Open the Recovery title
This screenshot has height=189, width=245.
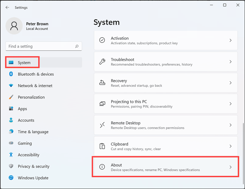click(x=119, y=81)
